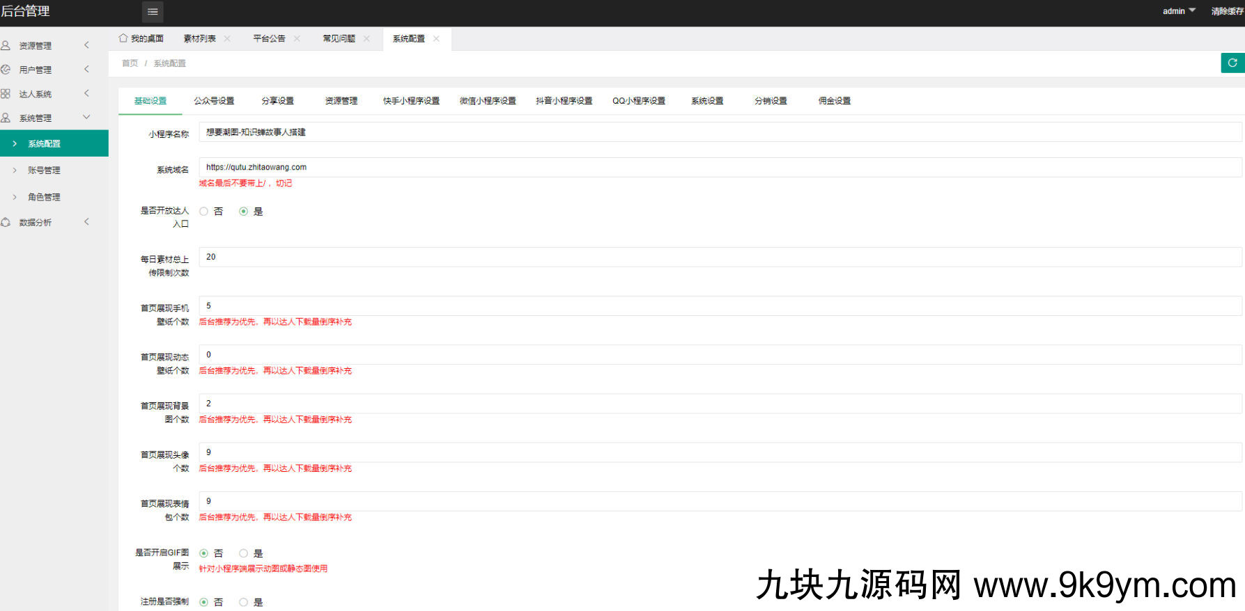
Task: Switch to the 我的桌面 tab
Action: tap(141, 38)
